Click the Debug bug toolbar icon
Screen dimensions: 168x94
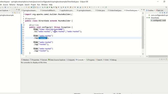(x=43, y=7)
